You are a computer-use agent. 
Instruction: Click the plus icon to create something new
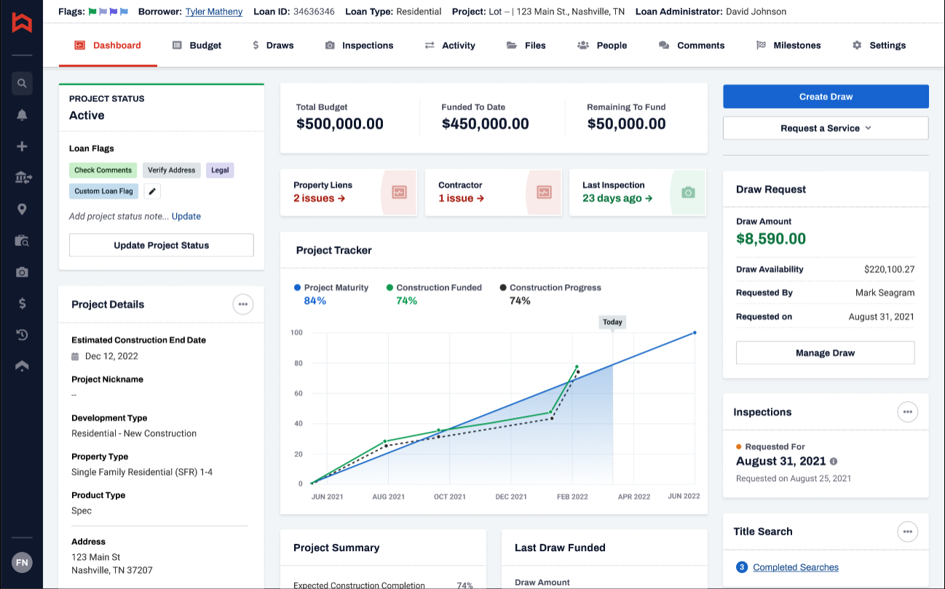tap(22, 145)
